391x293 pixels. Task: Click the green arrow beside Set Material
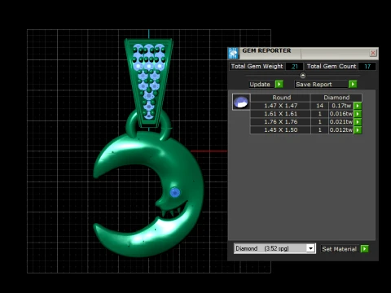click(364, 248)
